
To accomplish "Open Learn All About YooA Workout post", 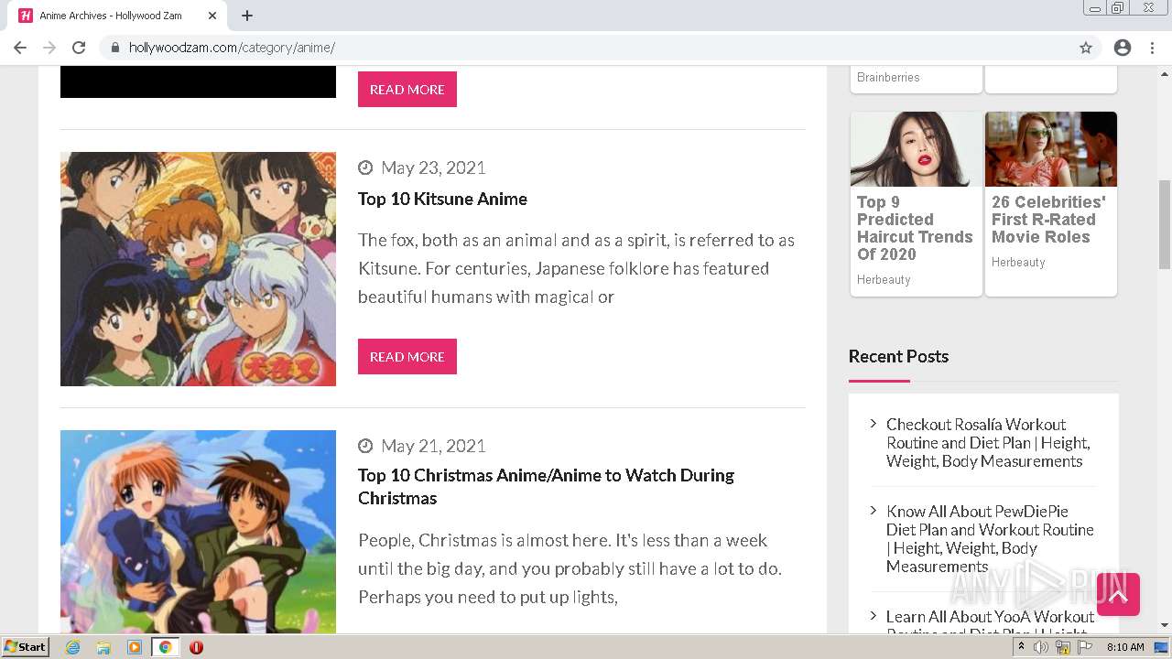I will click(990, 622).
